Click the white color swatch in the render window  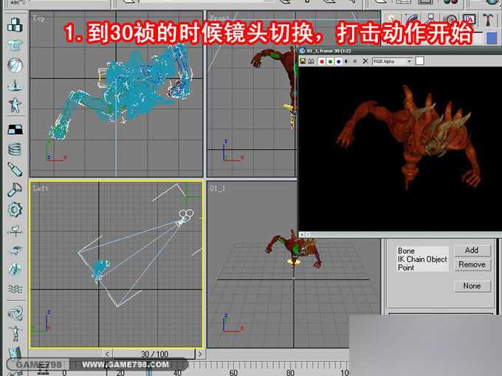click(420, 61)
